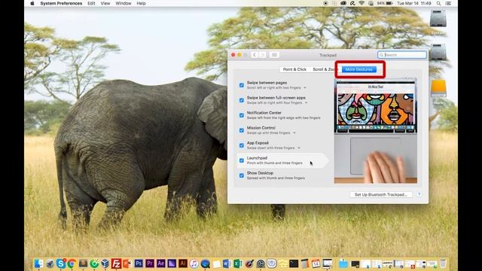Open Premiere Pro in the Dock
Screen dimensions: 482x271
click(150, 263)
